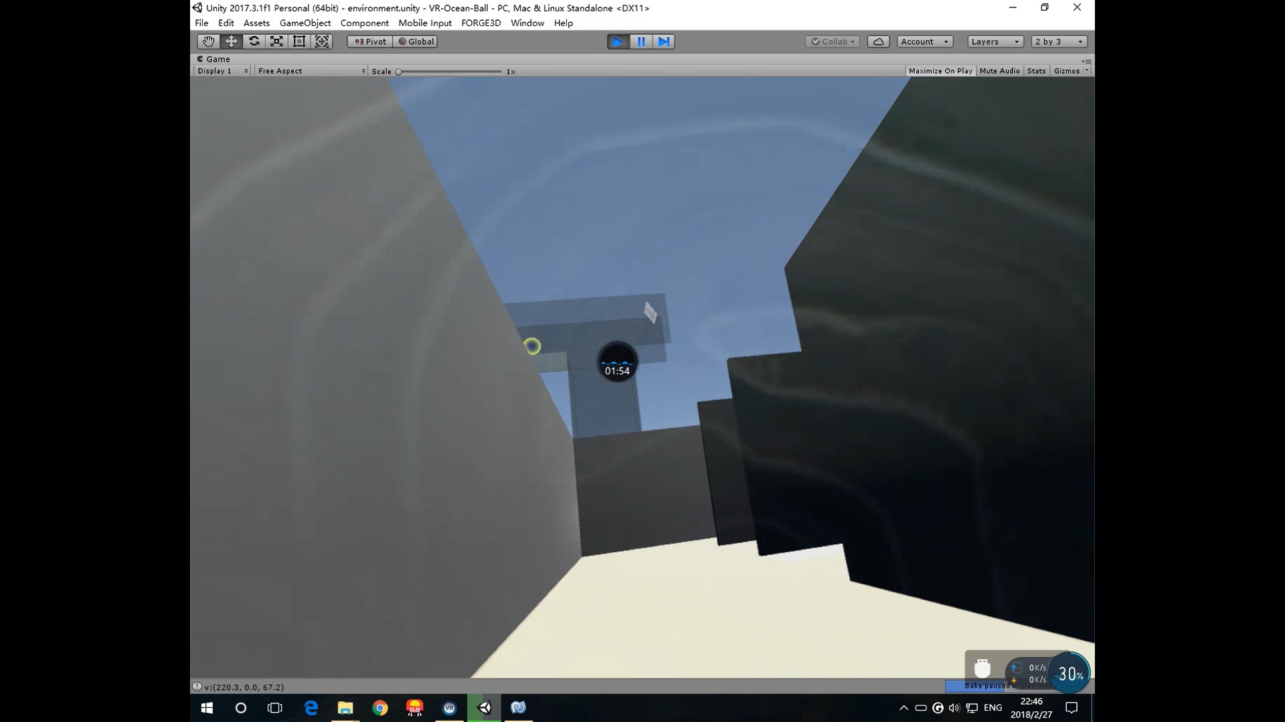Adjust the Scale slider handle
The image size is (1285, 722).
pyautogui.click(x=399, y=72)
